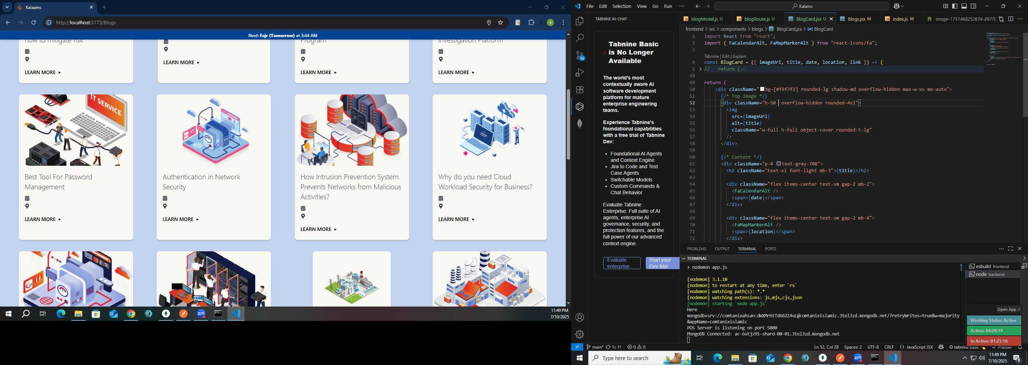Click LEARN MORE under Cloud Workload Security card
This screenshot has height=365, width=1028.
pos(456,219)
